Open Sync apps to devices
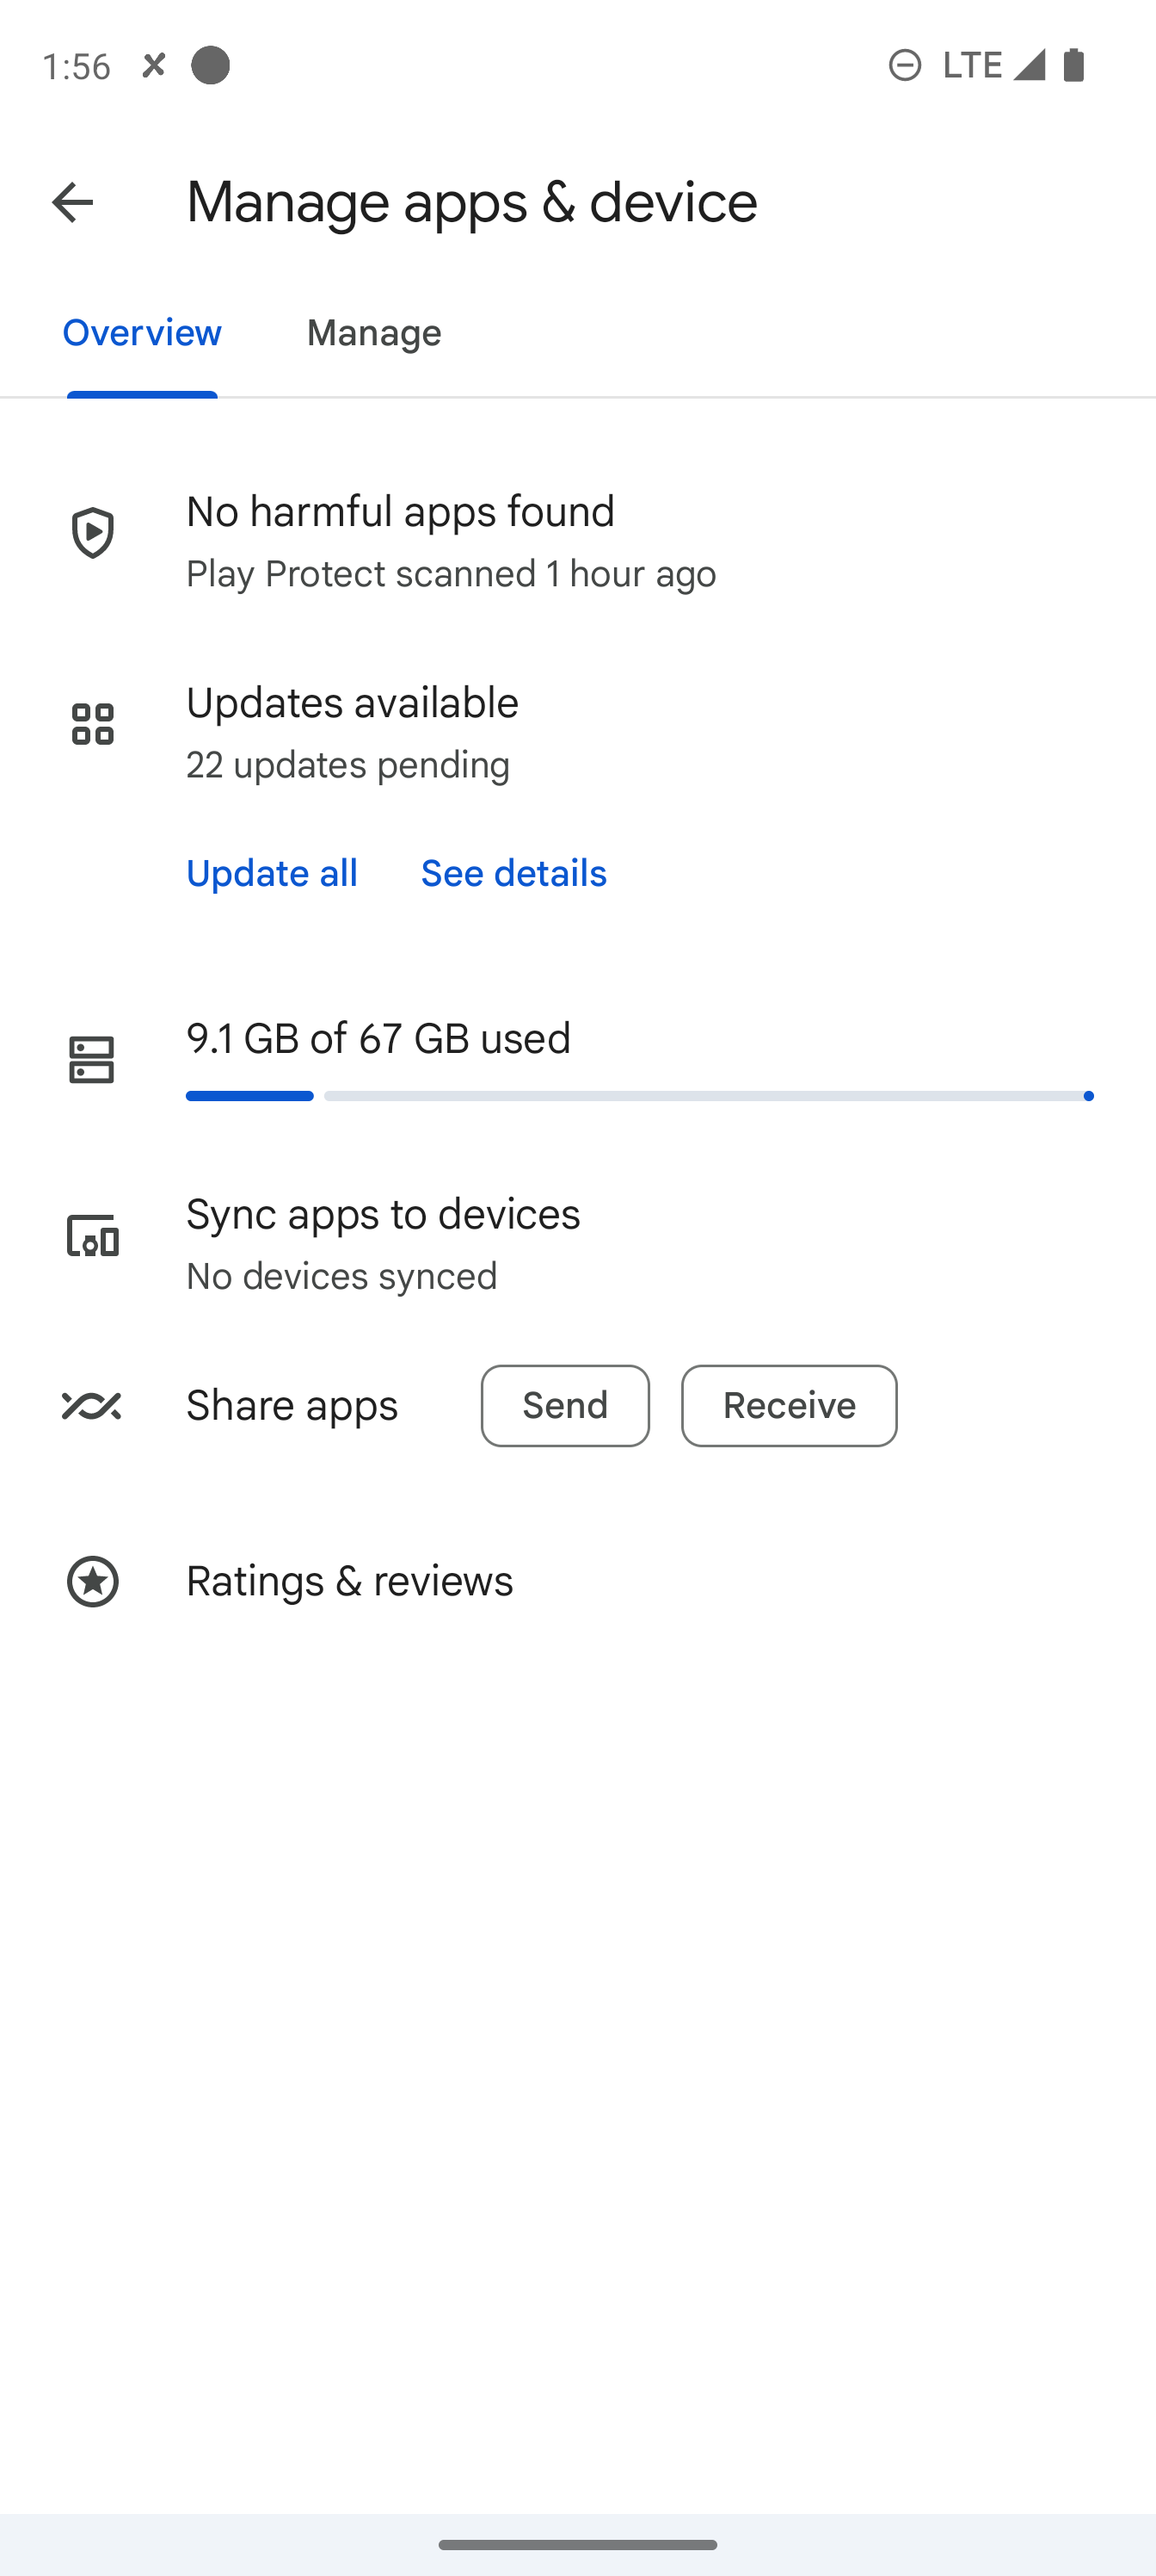 coord(577,1244)
